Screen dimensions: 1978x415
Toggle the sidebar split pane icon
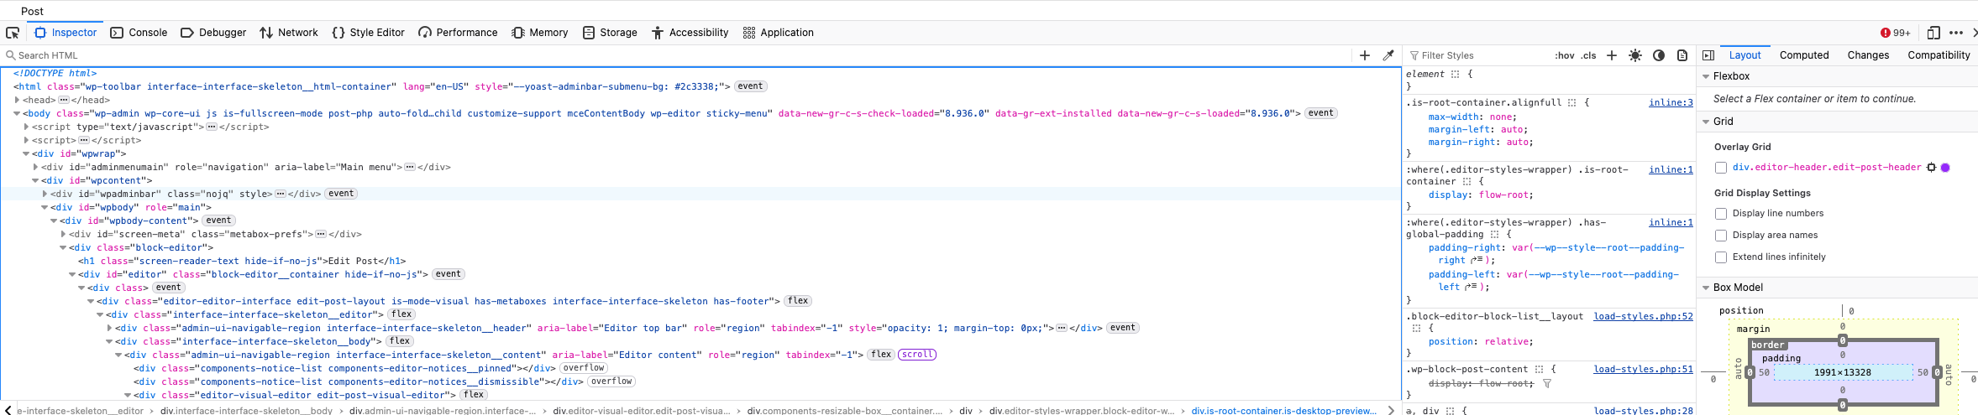coord(1708,55)
